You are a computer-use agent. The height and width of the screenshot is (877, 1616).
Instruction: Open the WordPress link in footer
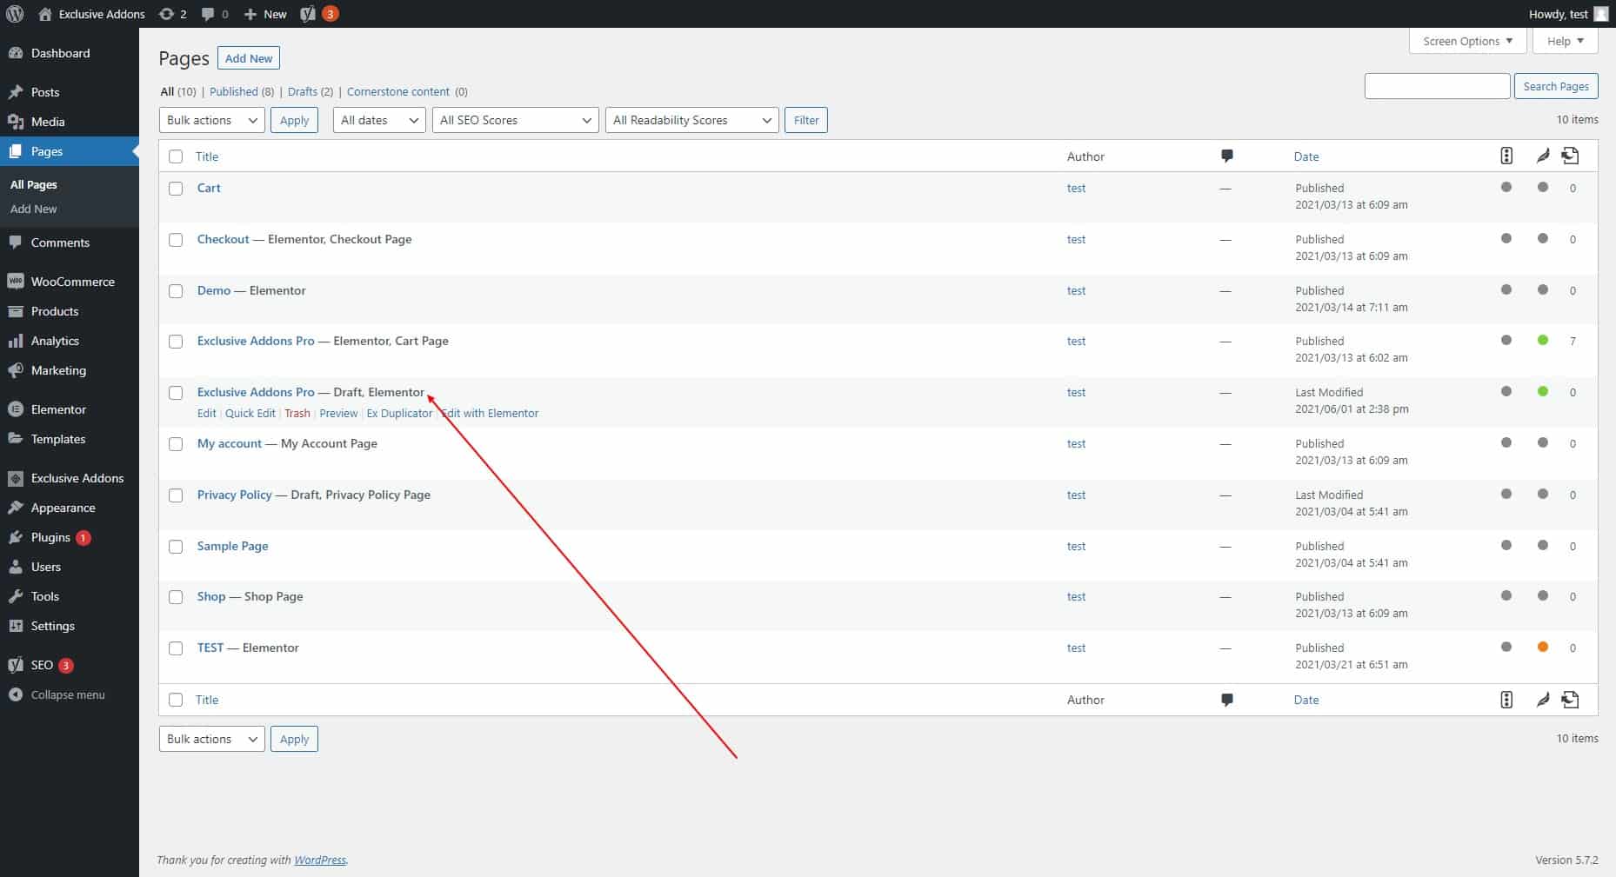pyautogui.click(x=320, y=860)
